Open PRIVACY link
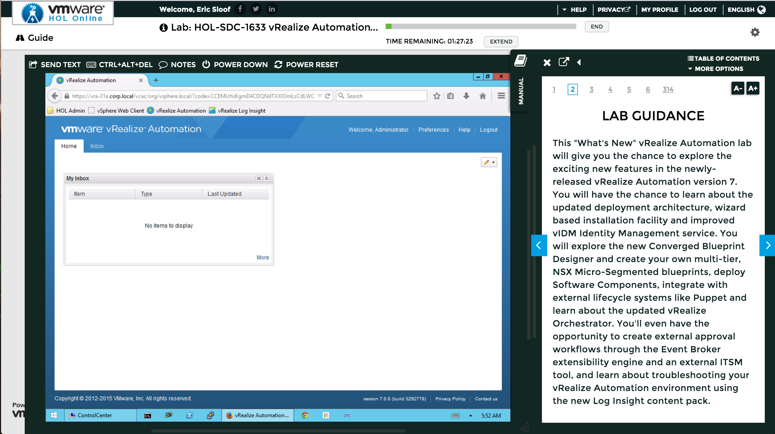Screen dimensions: 775x434 [614, 10]
